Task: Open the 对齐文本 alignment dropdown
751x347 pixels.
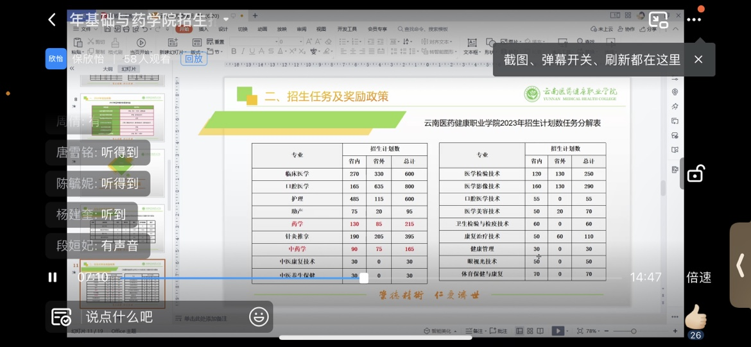Action: (437, 42)
